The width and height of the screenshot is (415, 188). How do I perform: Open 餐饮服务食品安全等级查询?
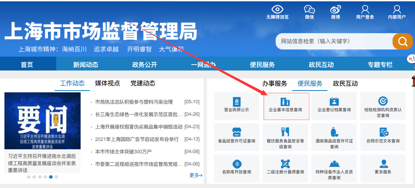point(285,137)
